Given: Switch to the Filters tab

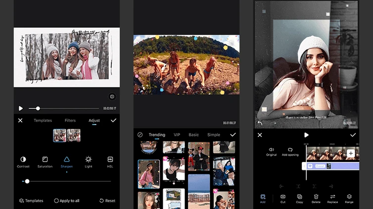Looking at the screenshot, I should (x=70, y=121).
